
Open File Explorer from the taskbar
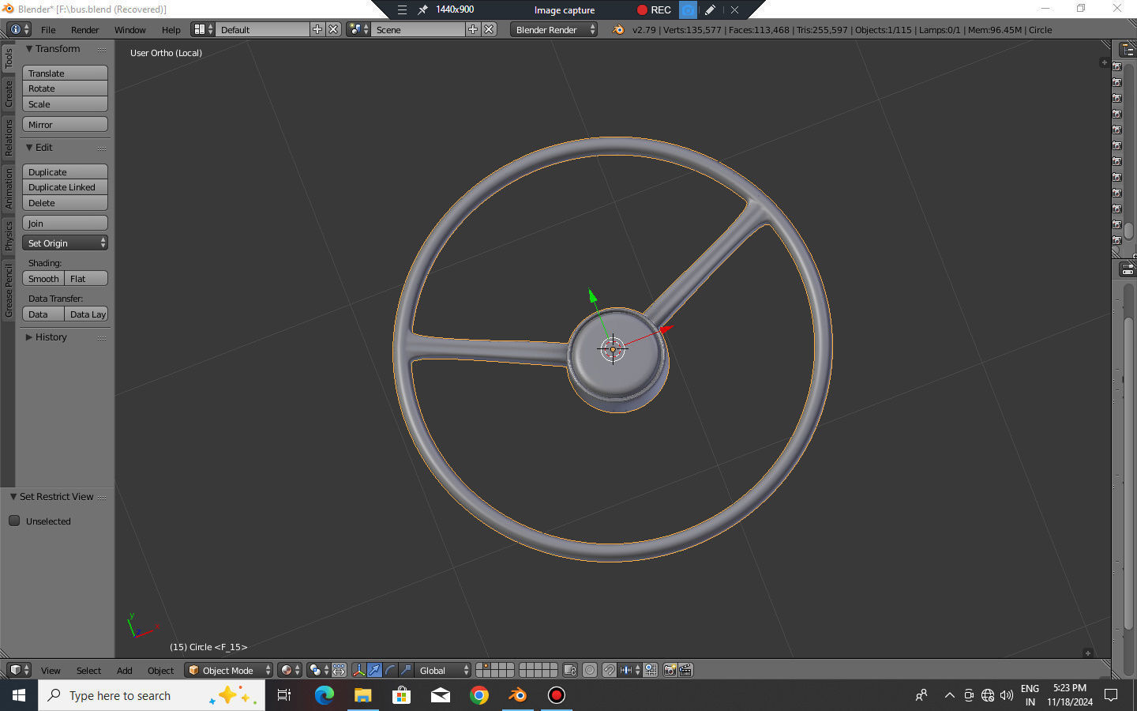(362, 695)
